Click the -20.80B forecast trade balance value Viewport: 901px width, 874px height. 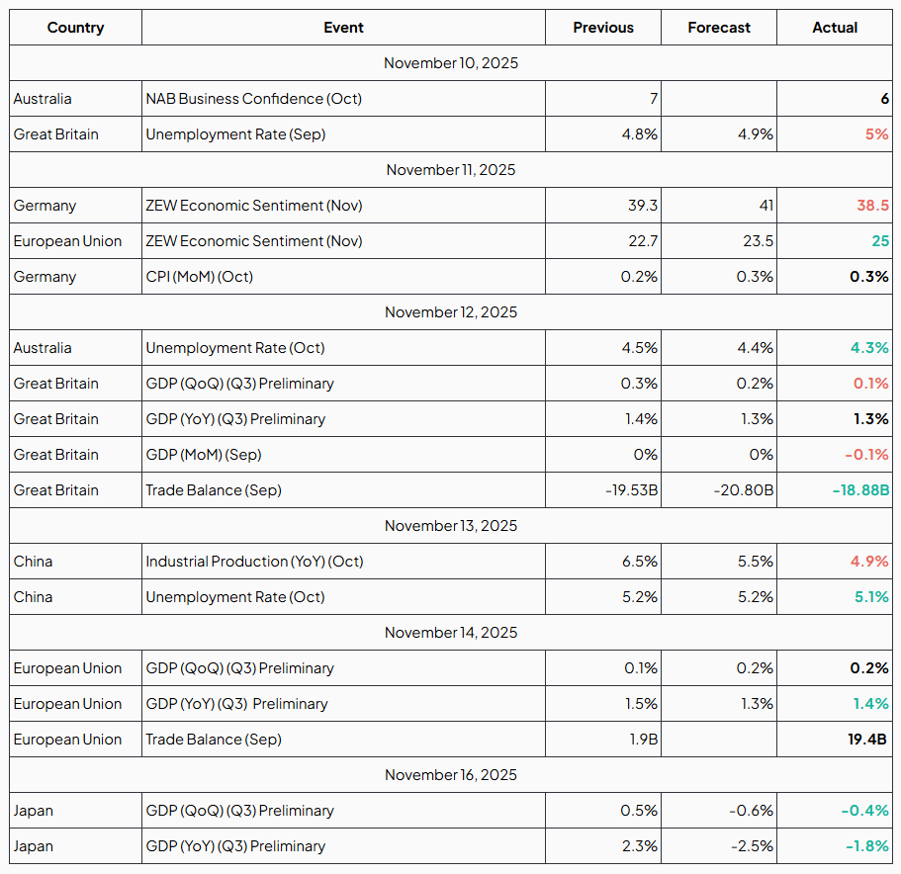pyautogui.click(x=744, y=490)
